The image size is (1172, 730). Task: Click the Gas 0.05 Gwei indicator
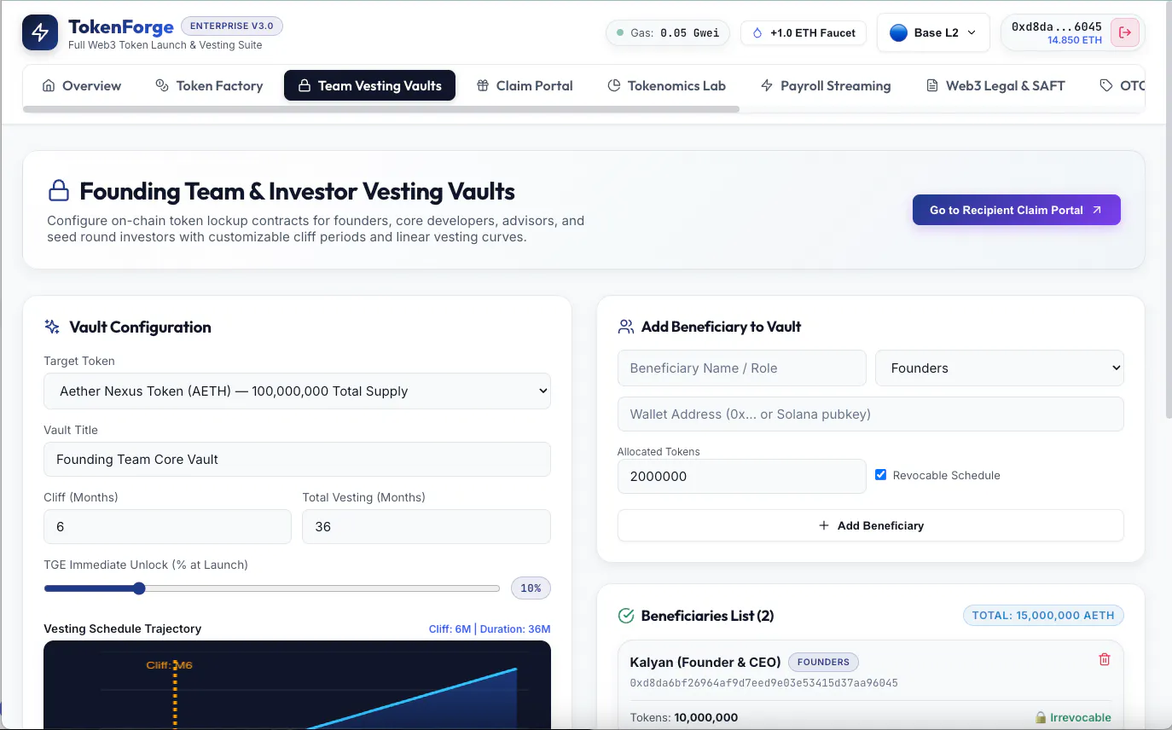(668, 33)
